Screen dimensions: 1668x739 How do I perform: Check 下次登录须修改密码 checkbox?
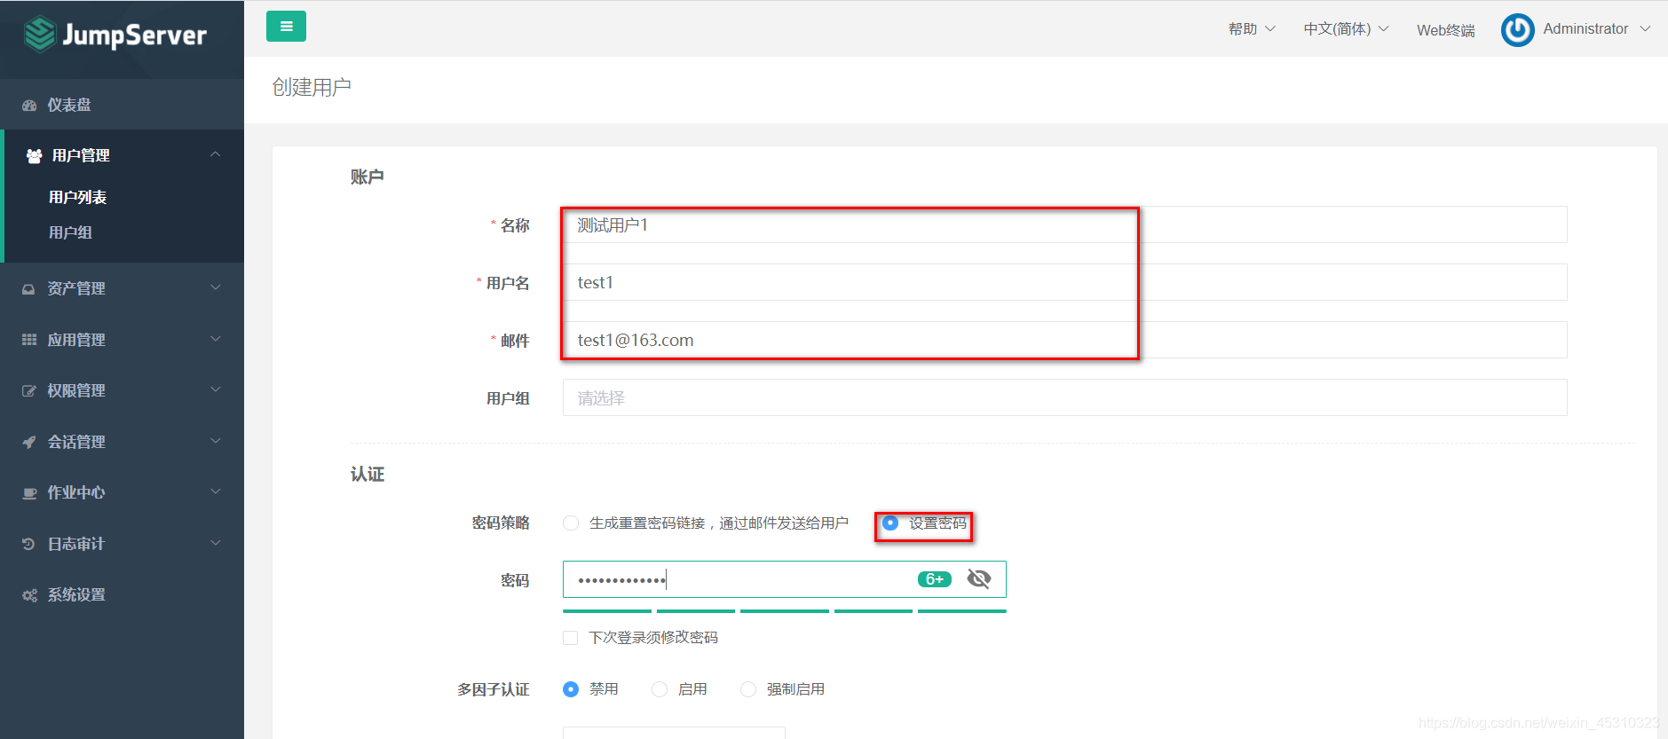571,638
